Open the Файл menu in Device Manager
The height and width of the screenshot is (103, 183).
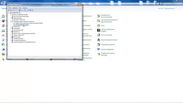pyautogui.click(x=10, y=8)
